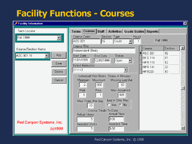Click the course list scroll up arrow
Image resolution: width=192 pixels, height=144 pixels.
tap(183, 48)
